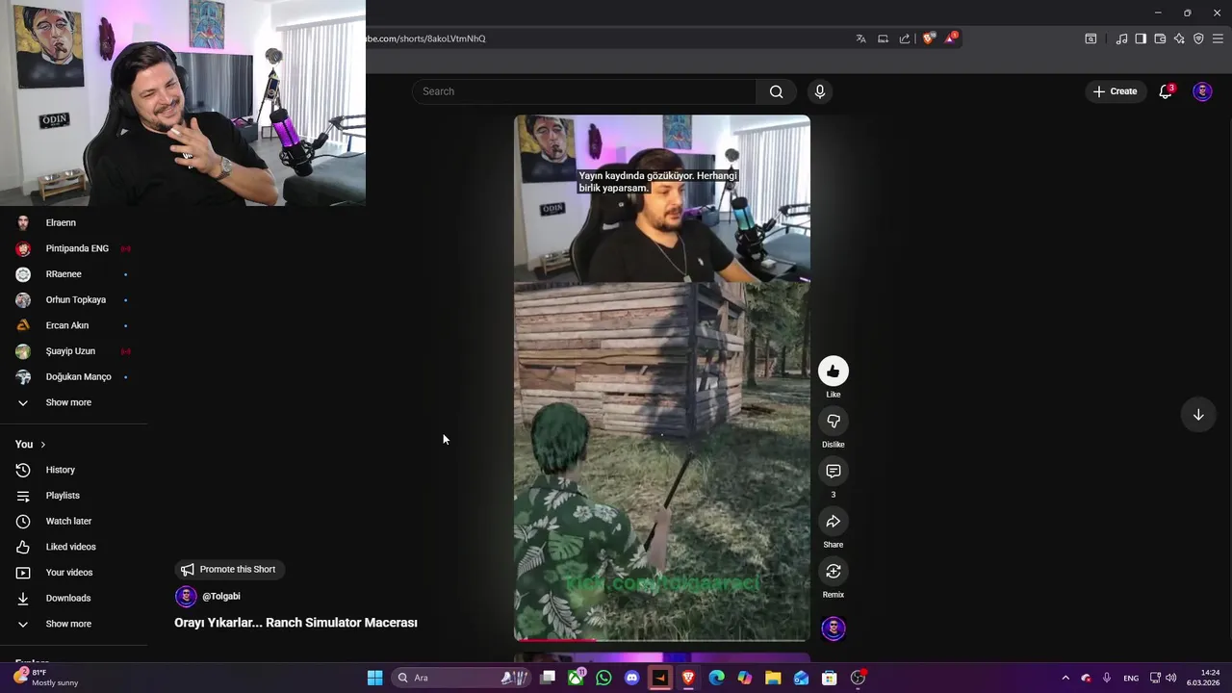Share this Short

coord(833,521)
